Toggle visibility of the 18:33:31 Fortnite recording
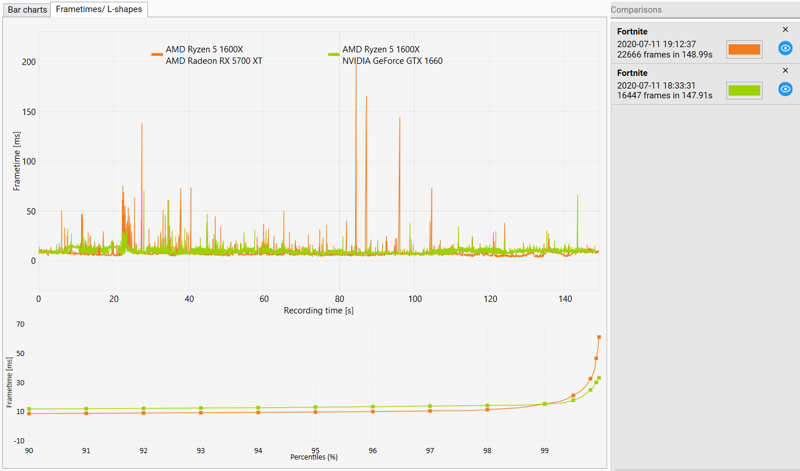This screenshot has height=471, width=800. click(x=786, y=89)
